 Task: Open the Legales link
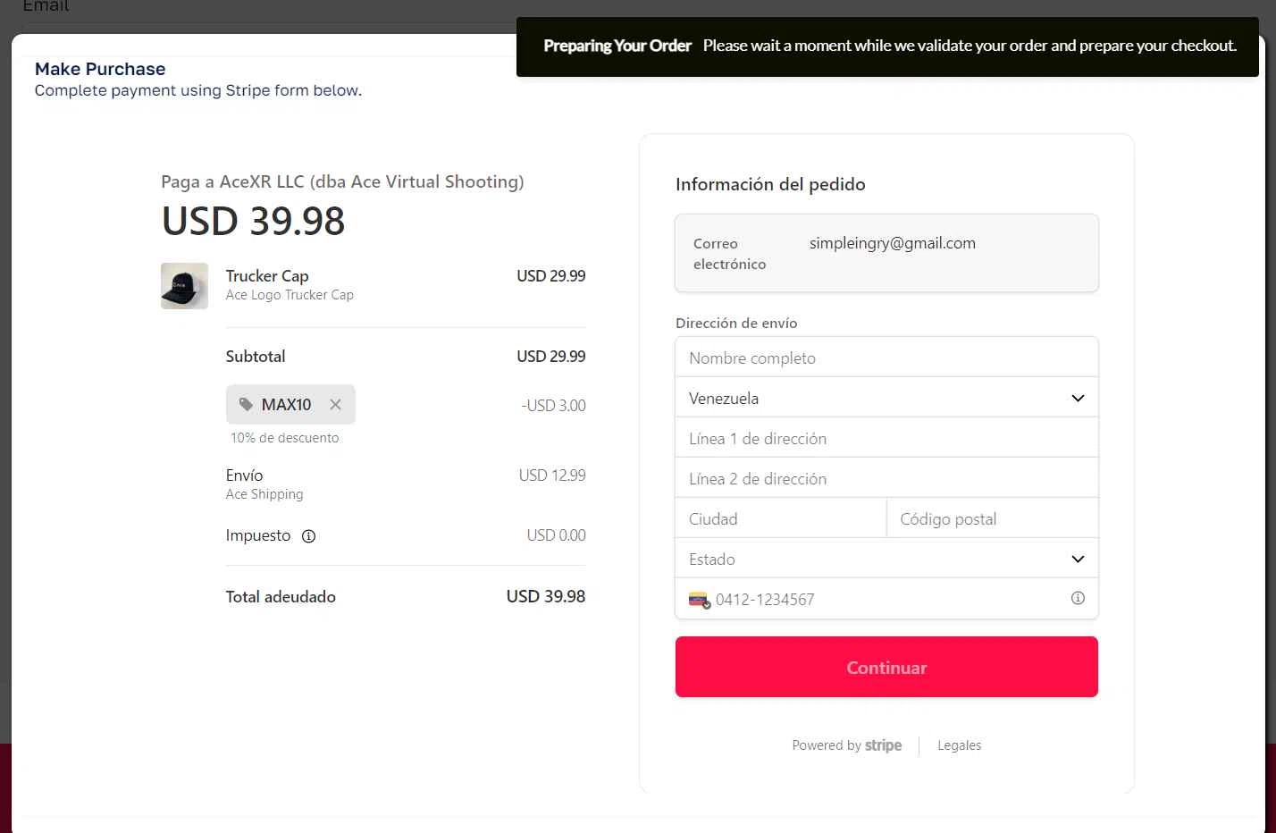point(959,745)
